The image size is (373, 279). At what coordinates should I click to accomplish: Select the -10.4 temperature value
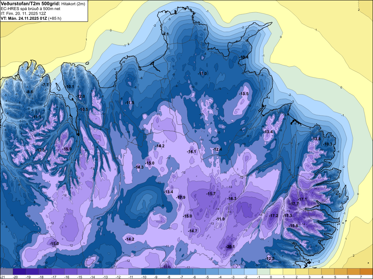244,57
